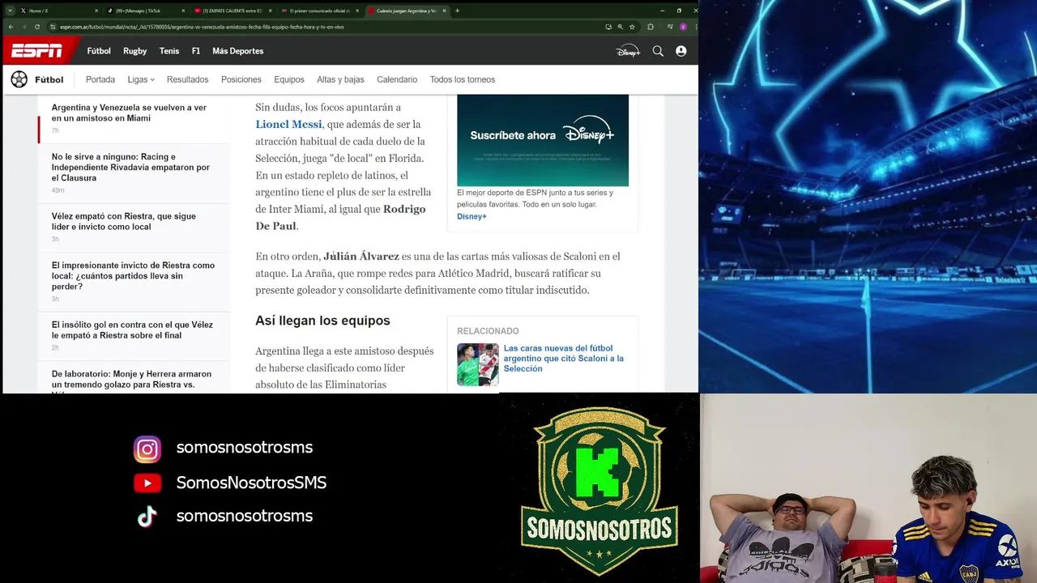Open El impresionante invicto de Riestra article
1037x583 pixels.
pos(133,275)
